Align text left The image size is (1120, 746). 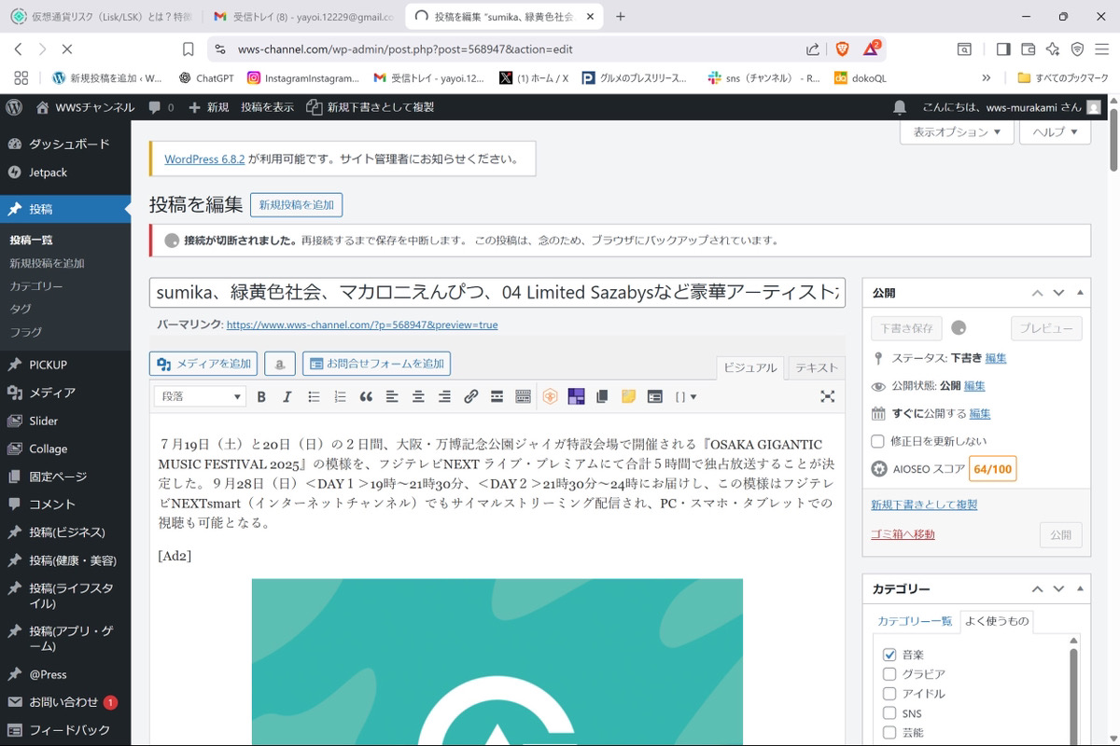[x=392, y=396]
